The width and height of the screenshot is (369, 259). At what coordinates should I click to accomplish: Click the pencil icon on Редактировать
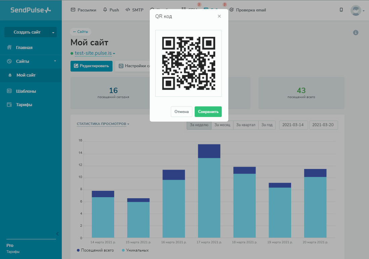(x=76, y=66)
